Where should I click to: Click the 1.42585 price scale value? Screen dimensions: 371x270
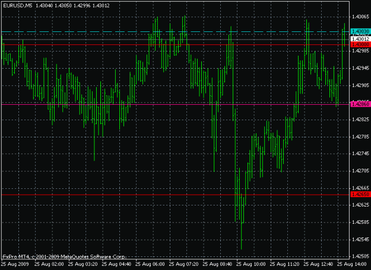pyautogui.click(x=360, y=222)
